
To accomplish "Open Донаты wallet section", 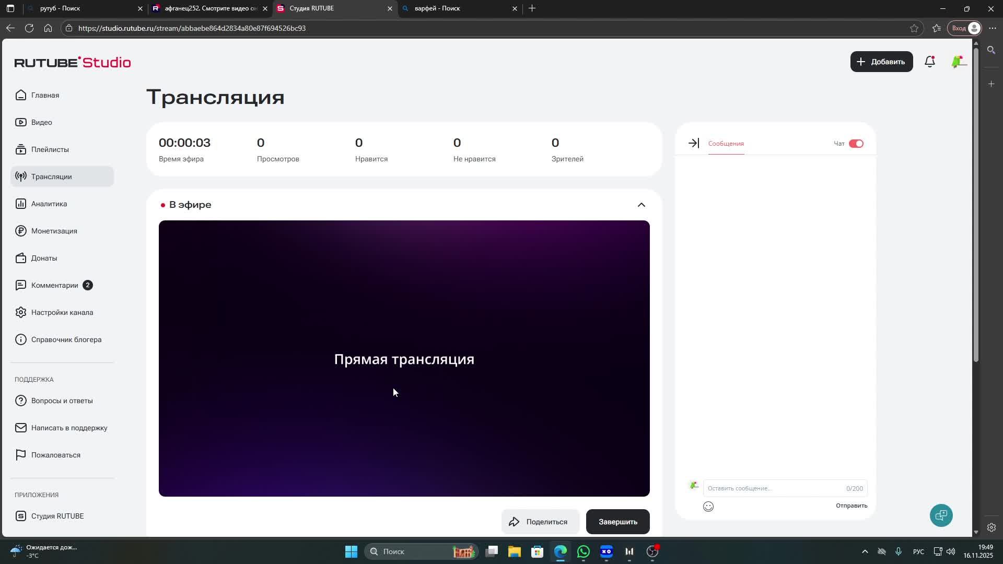I will [x=44, y=258].
